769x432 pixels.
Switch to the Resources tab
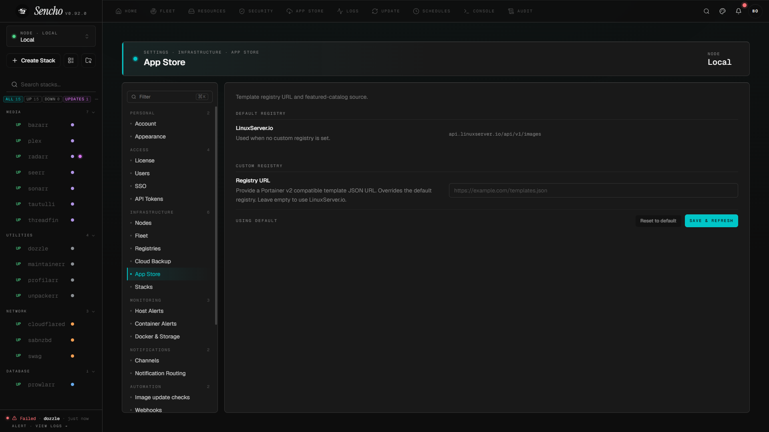point(207,11)
